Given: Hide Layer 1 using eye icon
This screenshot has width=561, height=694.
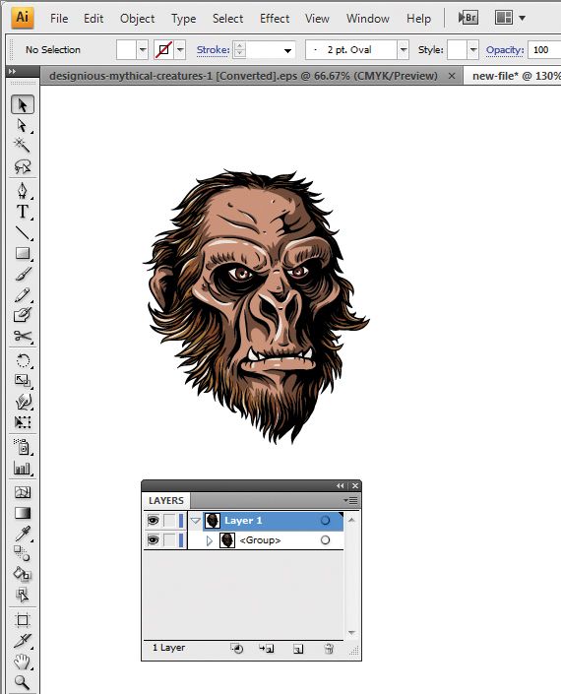Looking at the screenshot, I should (x=154, y=521).
